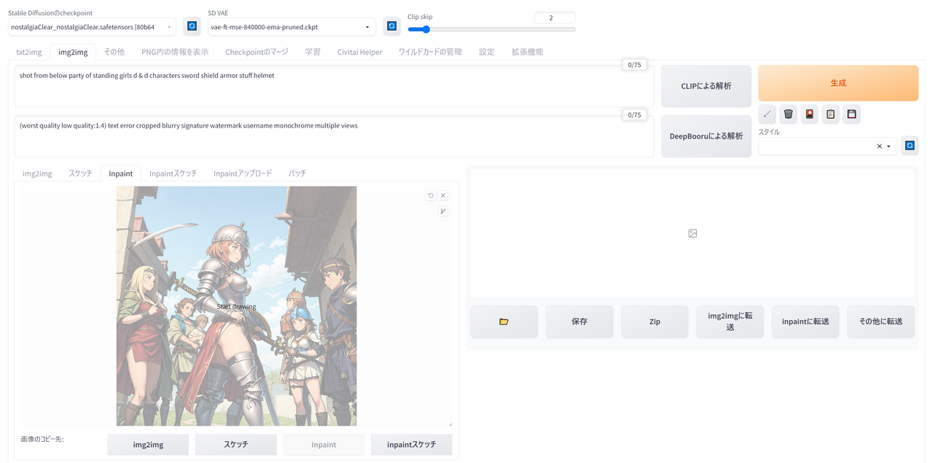Viewport: 933px width, 463px height.
Task: Select the Inpaintアップロード sub-tab
Action: tap(243, 174)
